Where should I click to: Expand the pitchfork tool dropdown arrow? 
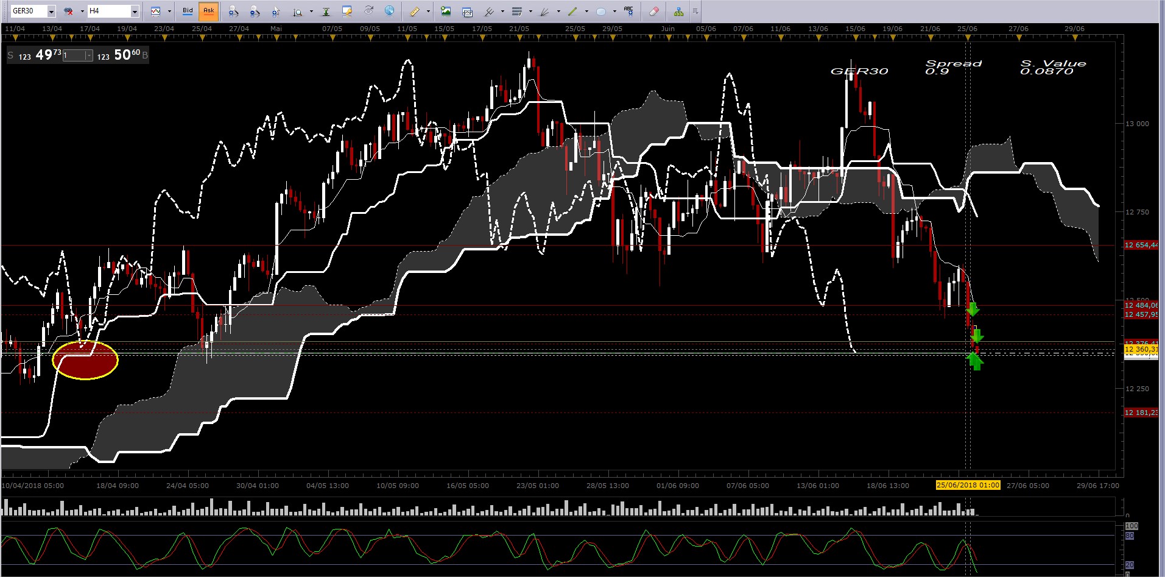pyautogui.click(x=502, y=11)
